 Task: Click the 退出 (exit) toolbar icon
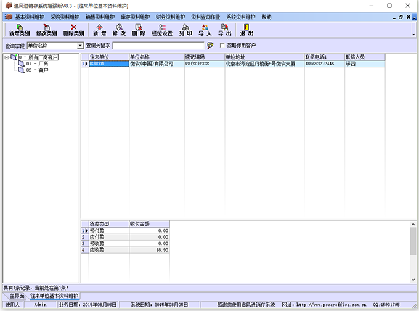246,29
